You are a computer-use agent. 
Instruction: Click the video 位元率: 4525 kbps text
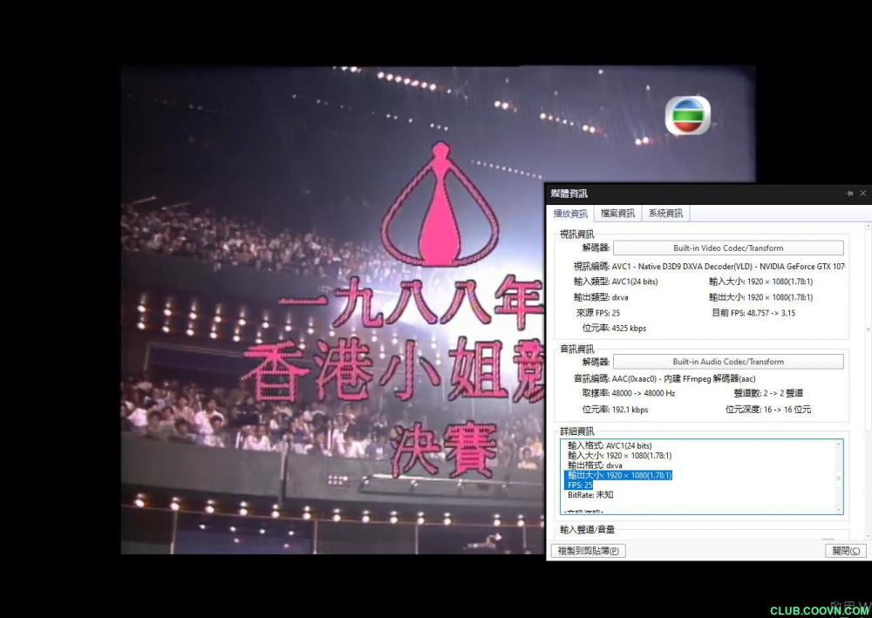pos(614,329)
